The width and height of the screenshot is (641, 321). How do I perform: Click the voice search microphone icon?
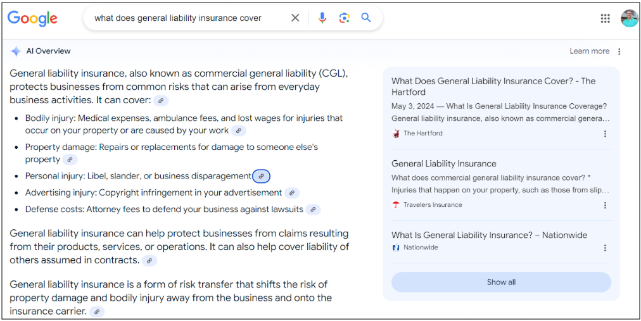pos(322,18)
